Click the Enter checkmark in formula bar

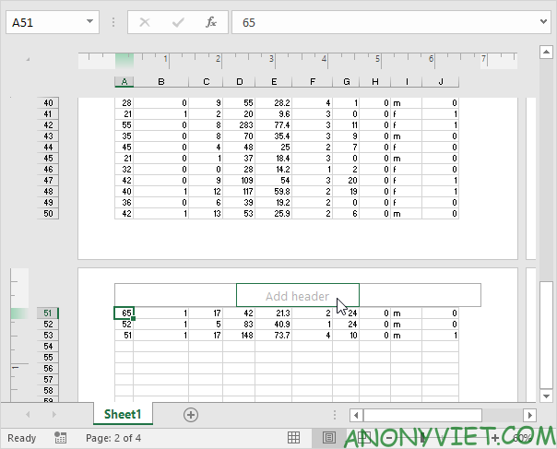[x=177, y=22]
